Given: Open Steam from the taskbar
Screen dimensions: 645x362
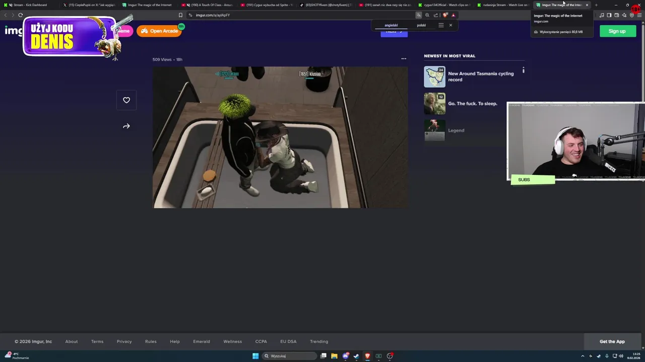Looking at the screenshot, I should click(x=356, y=356).
